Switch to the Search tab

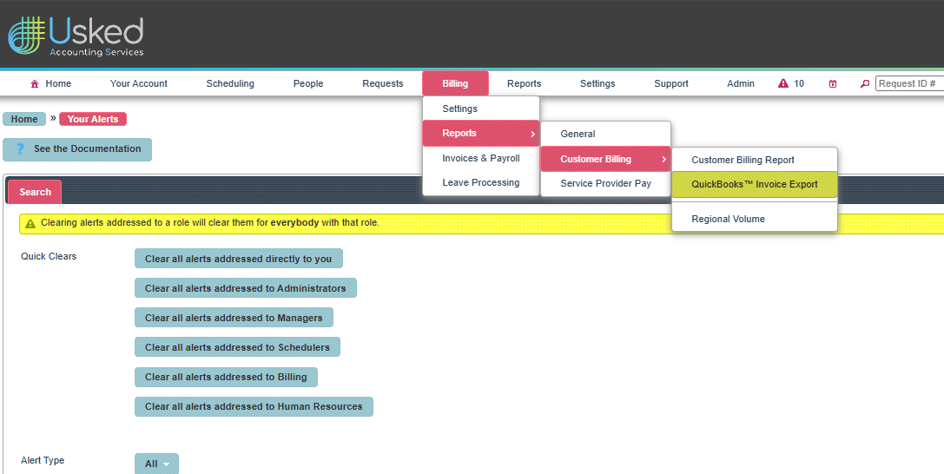tap(35, 192)
